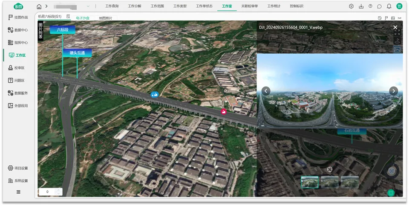Expand the 图片列表 side panel
Image resolution: width=409 pixels, height=206 pixels.
[x=40, y=31]
